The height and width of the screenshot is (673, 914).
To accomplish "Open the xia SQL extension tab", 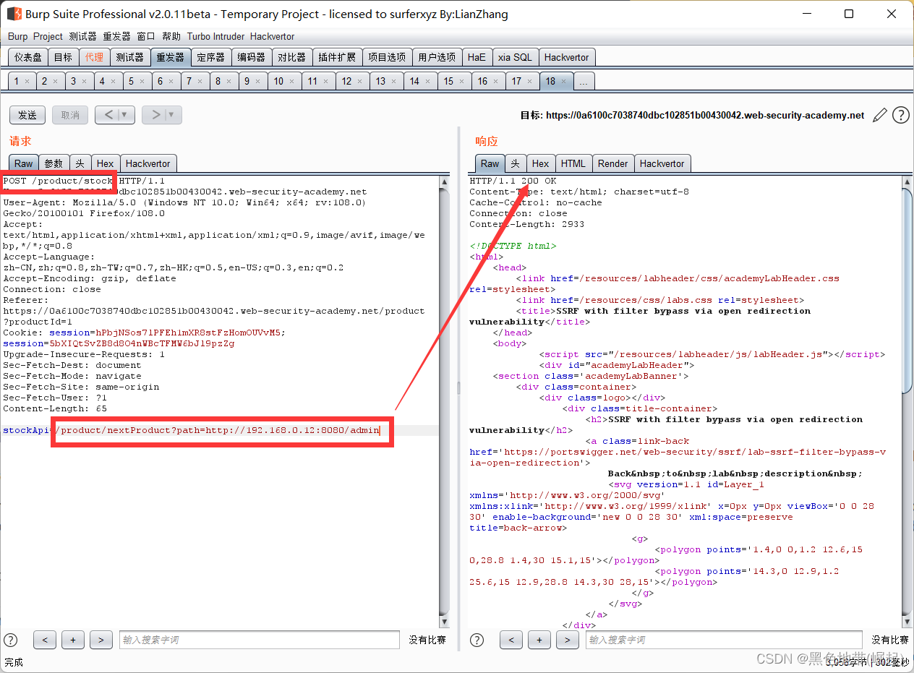I will point(515,57).
